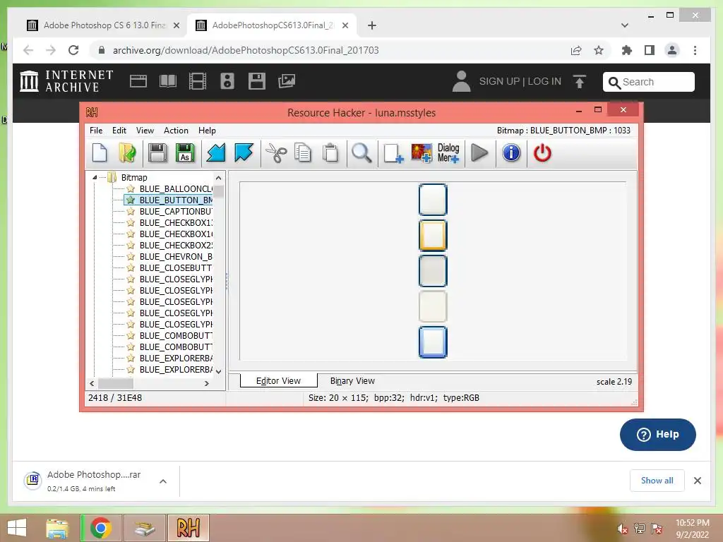Select the Cut scissors icon
Image resolution: width=723 pixels, height=542 pixels.
pos(276,153)
